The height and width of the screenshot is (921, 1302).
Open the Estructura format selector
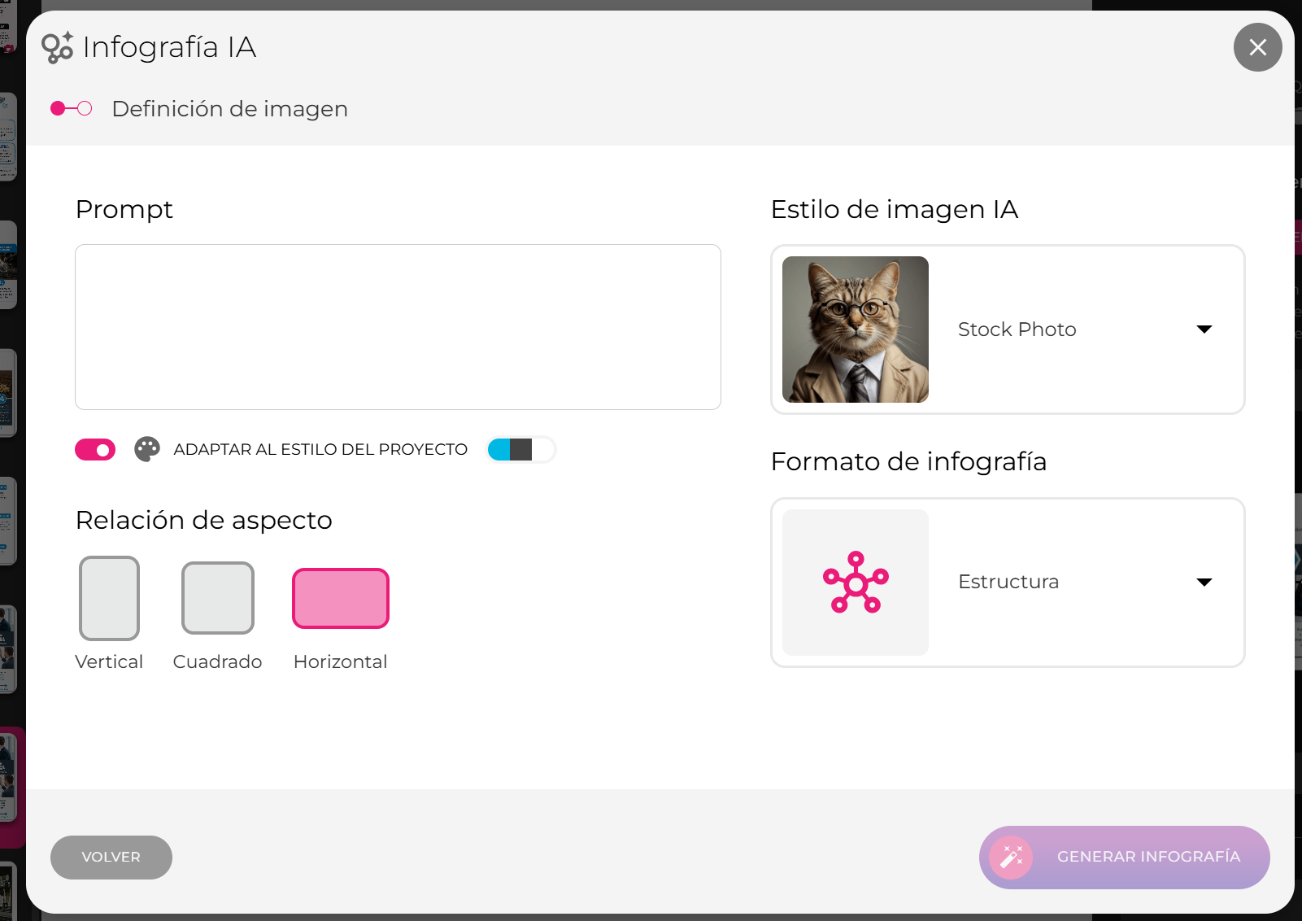[x=1008, y=583]
